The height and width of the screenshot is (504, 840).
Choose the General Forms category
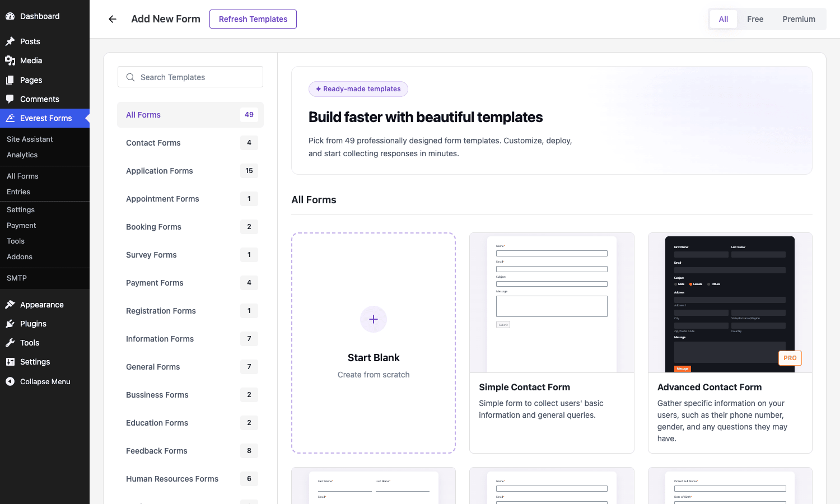click(x=190, y=367)
